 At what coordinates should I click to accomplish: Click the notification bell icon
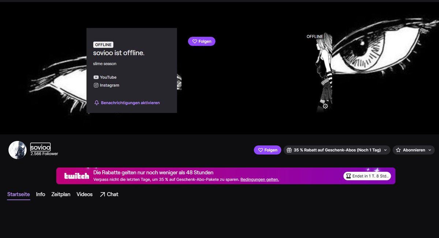(97, 103)
